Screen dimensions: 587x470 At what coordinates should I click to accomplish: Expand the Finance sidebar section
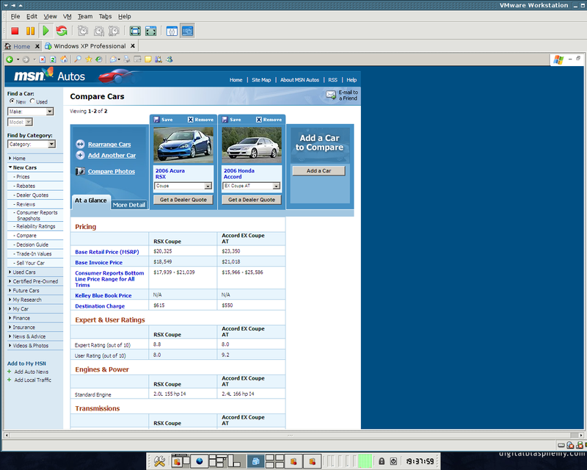pyautogui.click(x=10, y=318)
